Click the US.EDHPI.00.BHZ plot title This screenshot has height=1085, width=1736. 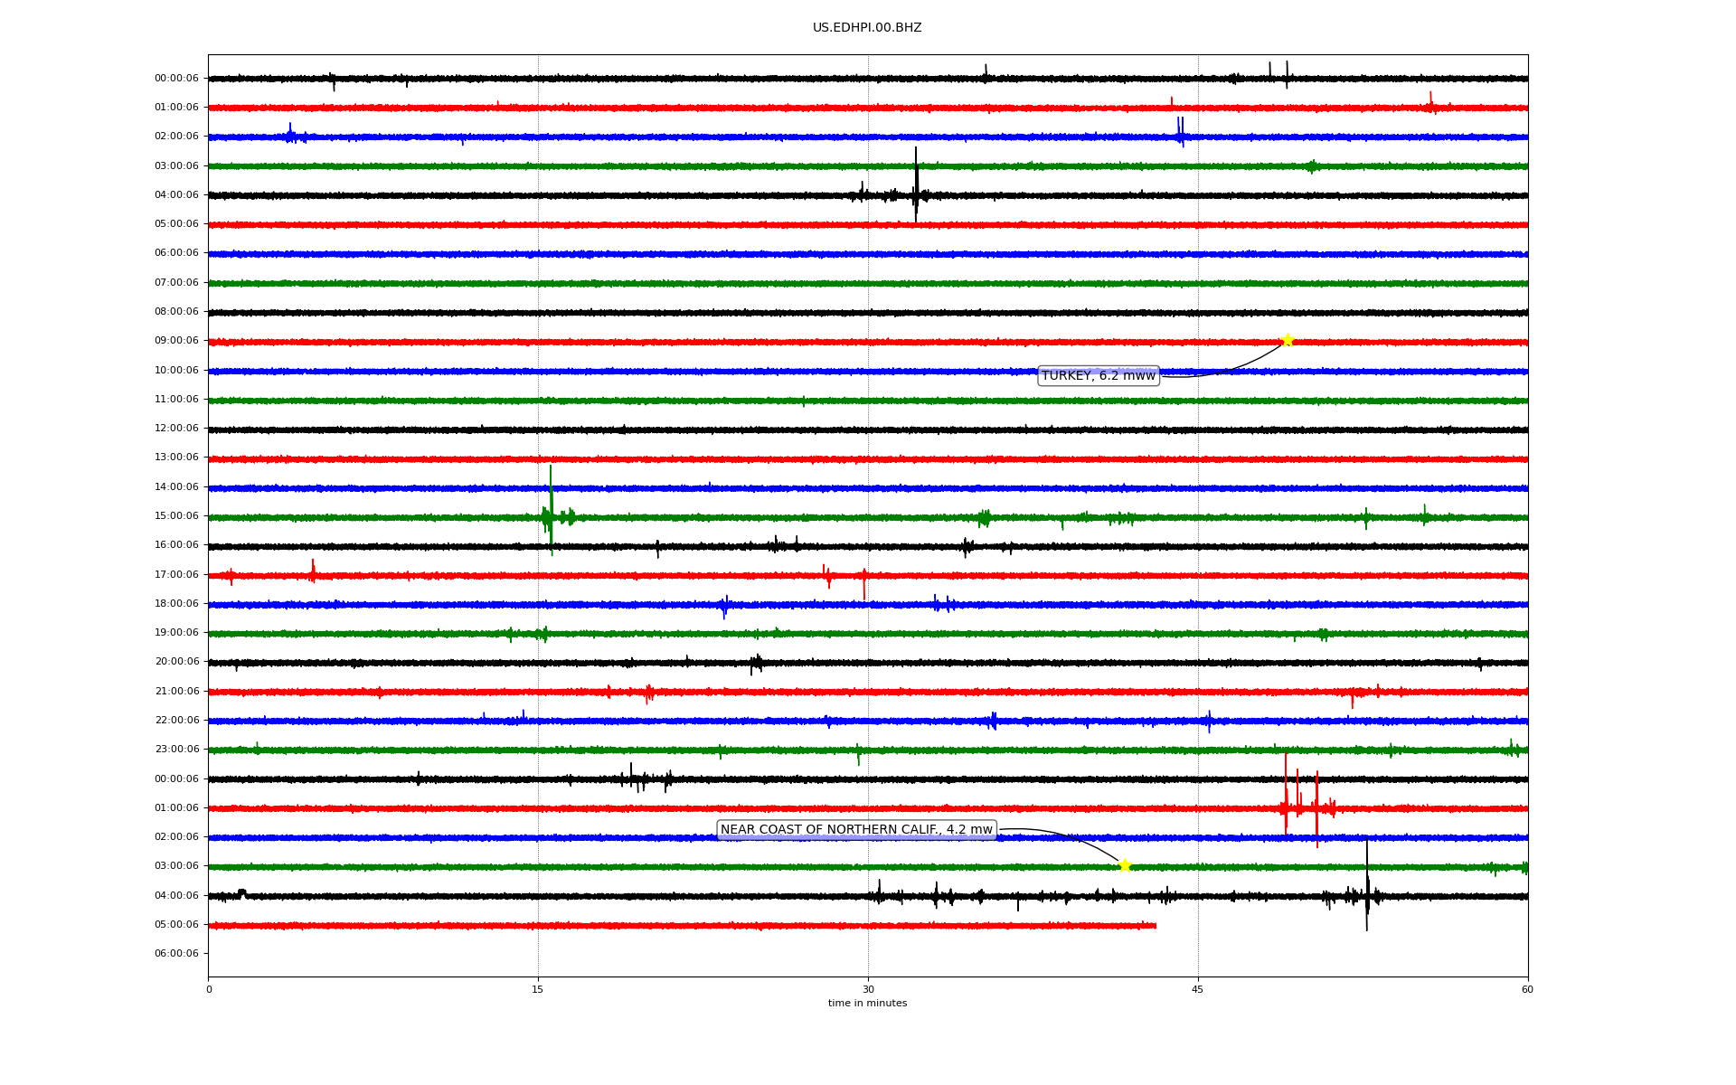tap(867, 28)
